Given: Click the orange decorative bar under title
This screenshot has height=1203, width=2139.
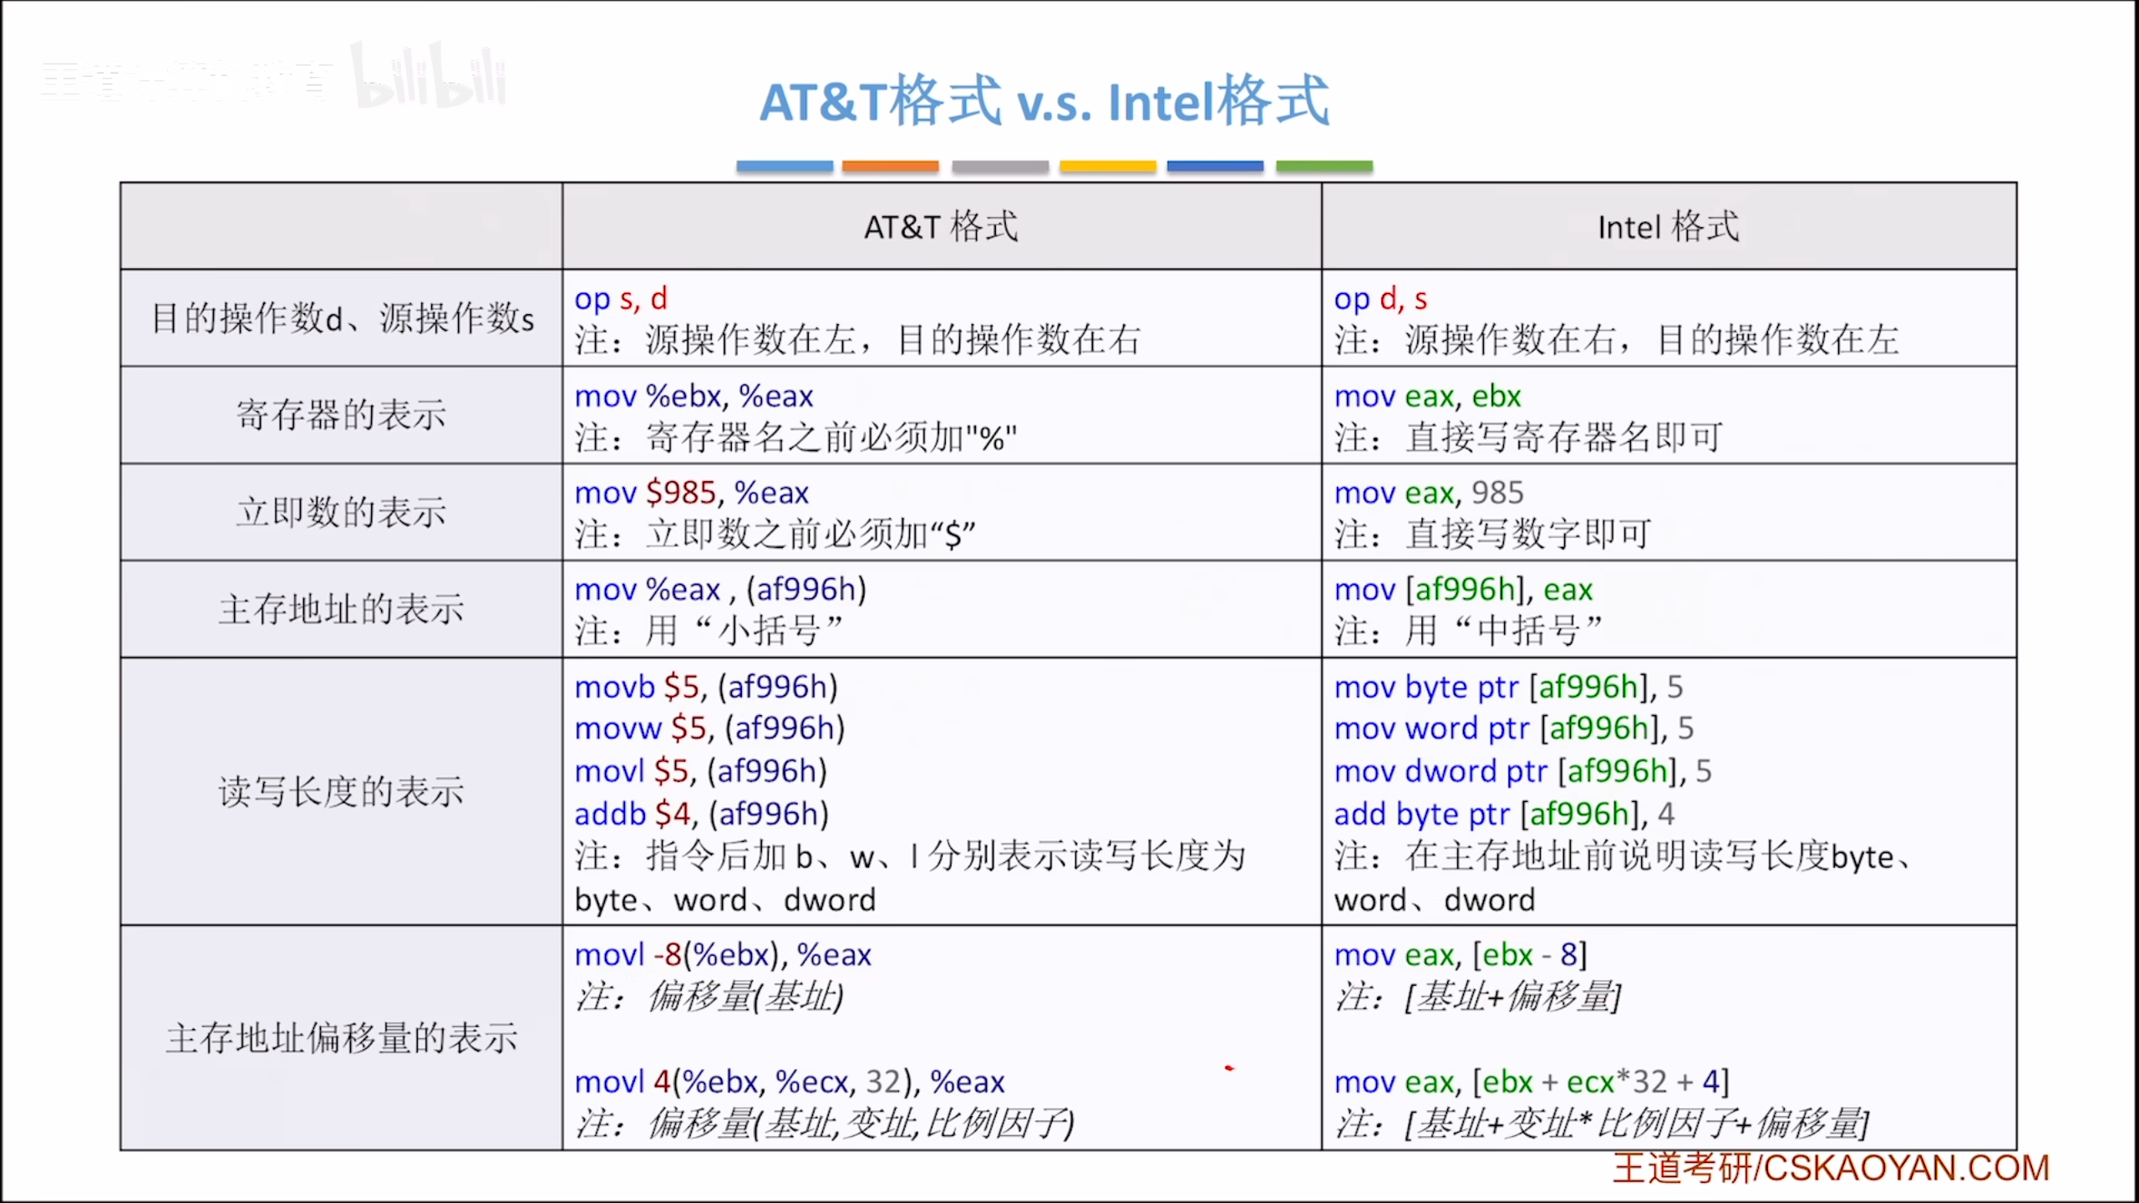Looking at the screenshot, I should pos(890,166).
